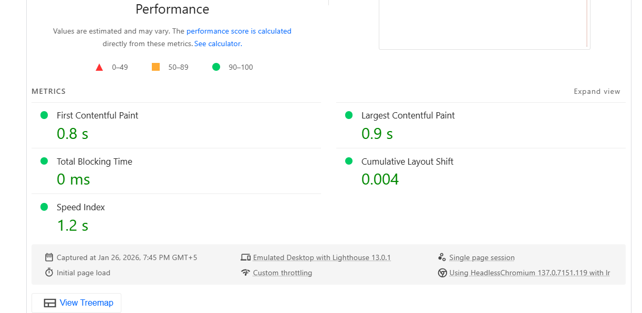Click the red triangle in the score legend
This screenshot has width=642, height=313.
click(x=99, y=67)
